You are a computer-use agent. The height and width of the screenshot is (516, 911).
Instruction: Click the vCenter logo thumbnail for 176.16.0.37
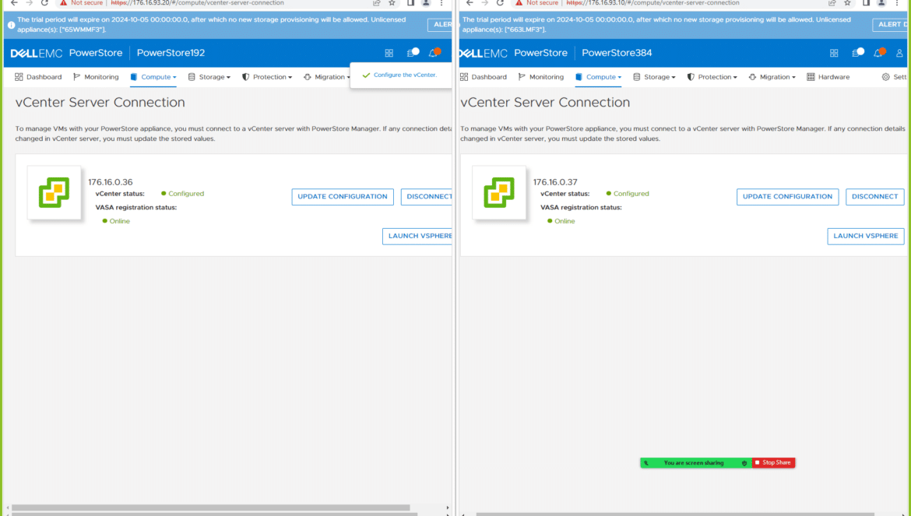point(499,193)
